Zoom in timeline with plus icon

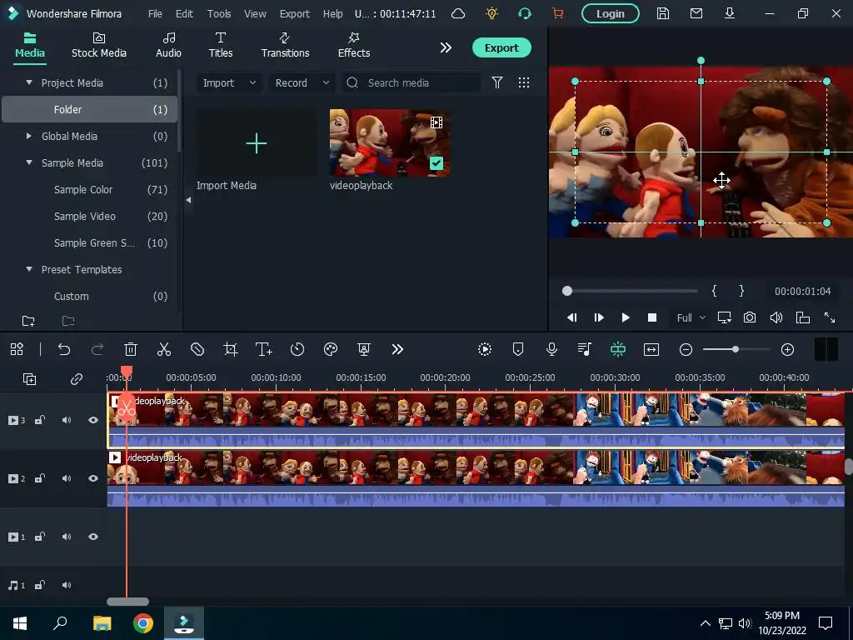click(787, 349)
